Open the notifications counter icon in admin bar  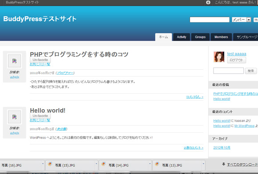click(208, 3)
